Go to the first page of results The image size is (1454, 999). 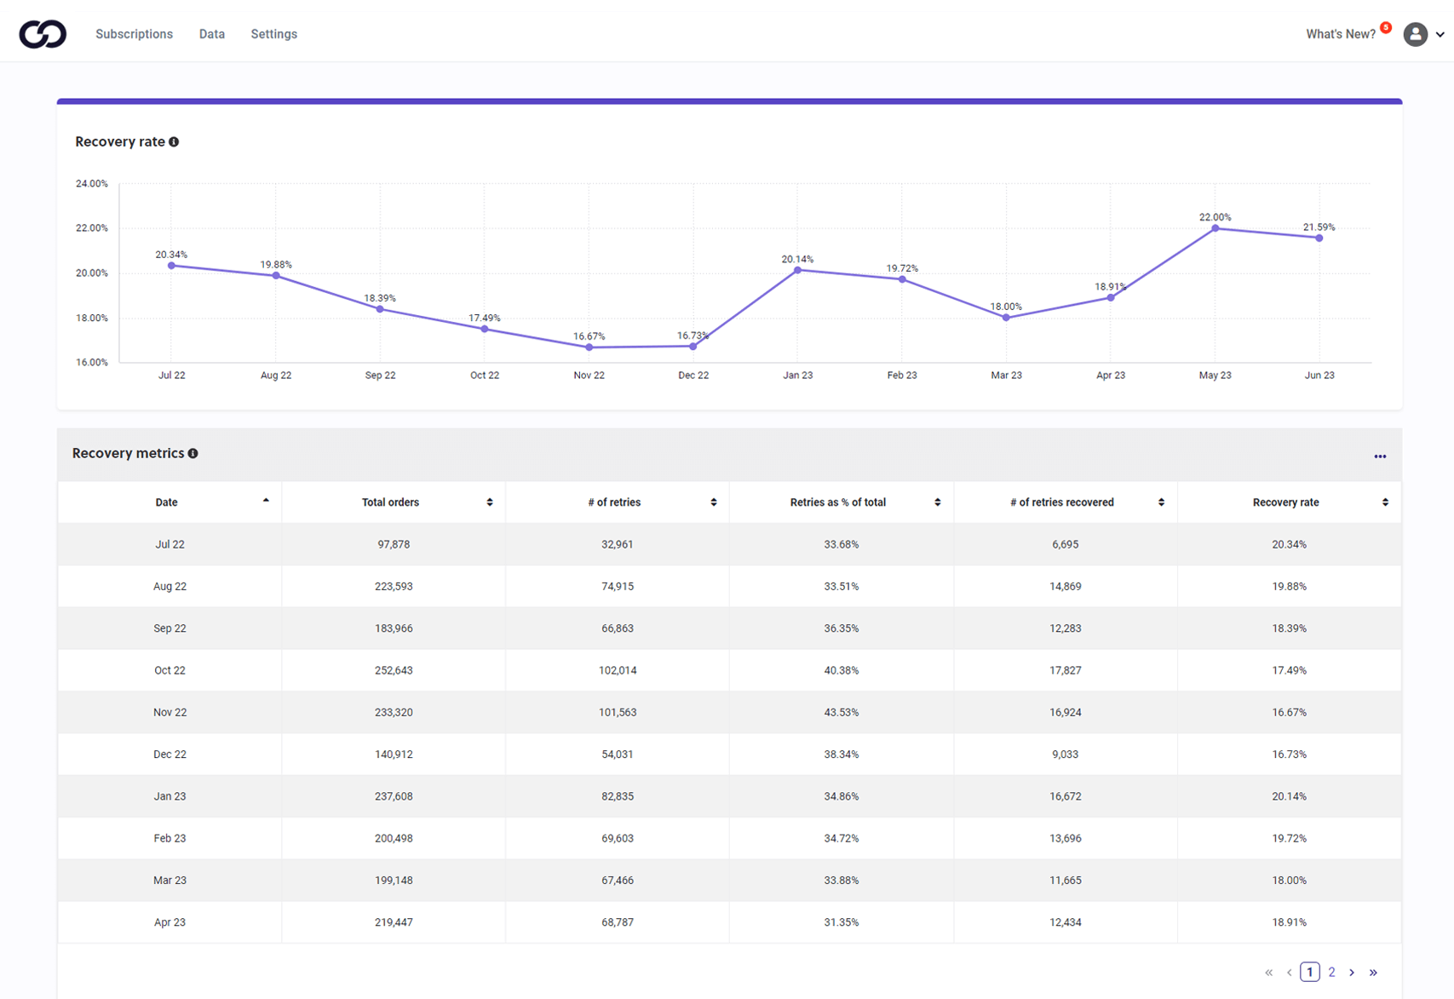tap(1268, 972)
